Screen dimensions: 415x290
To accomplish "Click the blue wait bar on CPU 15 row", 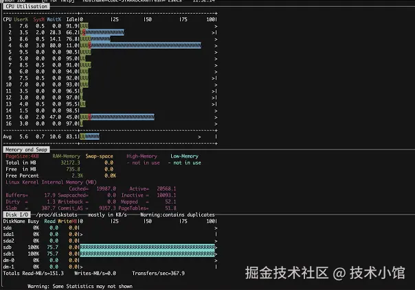I will [122, 117].
